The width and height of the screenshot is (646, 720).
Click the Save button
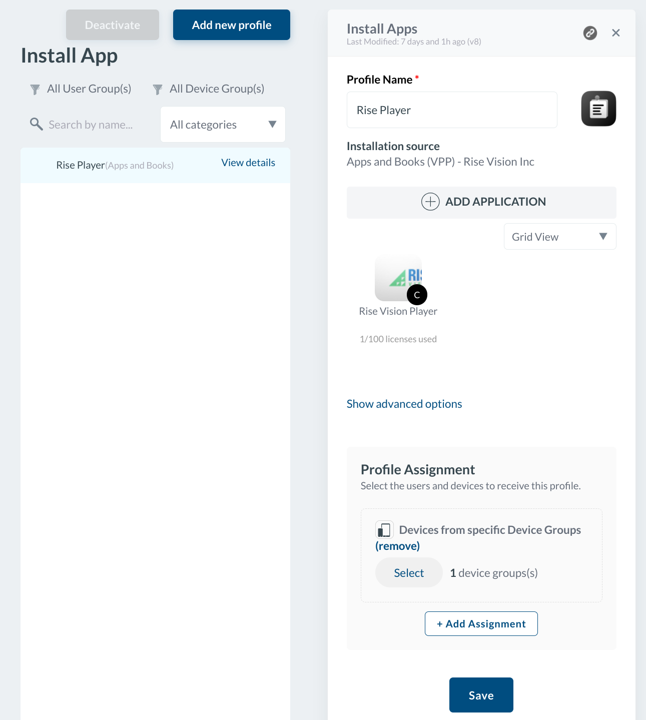click(481, 695)
